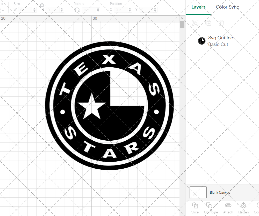259x216 pixels.
Task: Click the 'Blank Canvas' label
Action: point(220,192)
